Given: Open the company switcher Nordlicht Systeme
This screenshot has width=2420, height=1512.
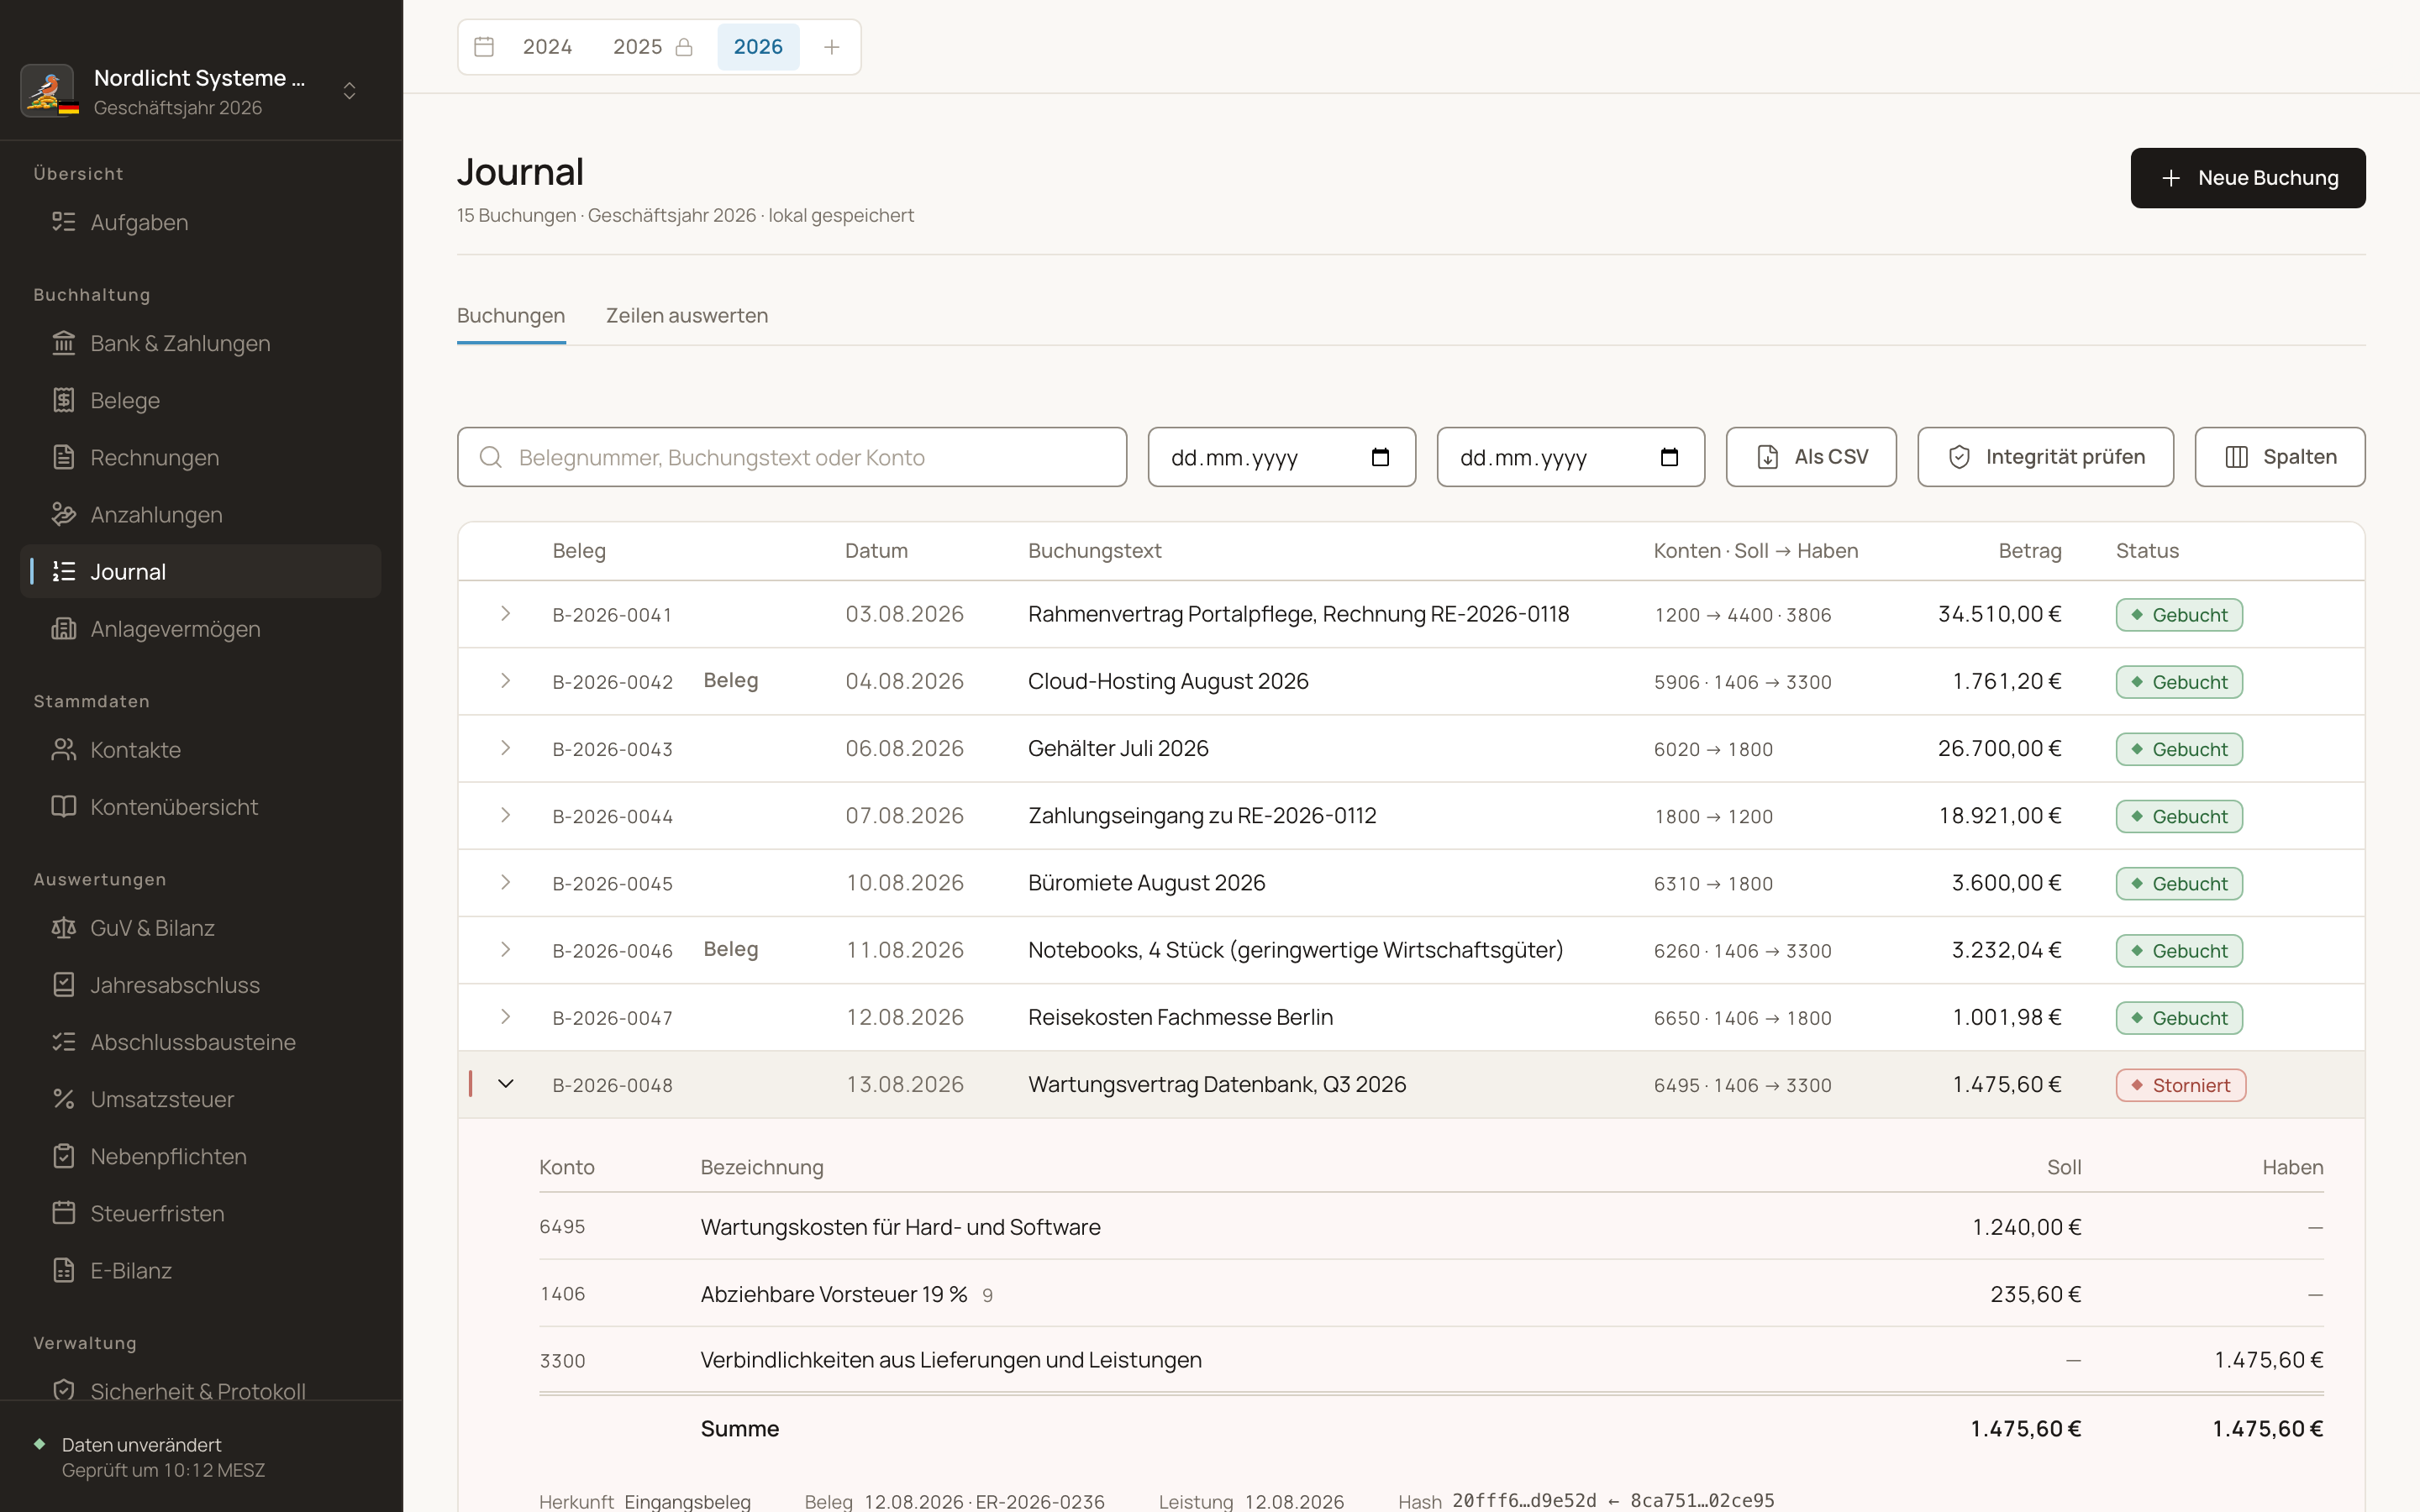Looking at the screenshot, I should (x=190, y=91).
